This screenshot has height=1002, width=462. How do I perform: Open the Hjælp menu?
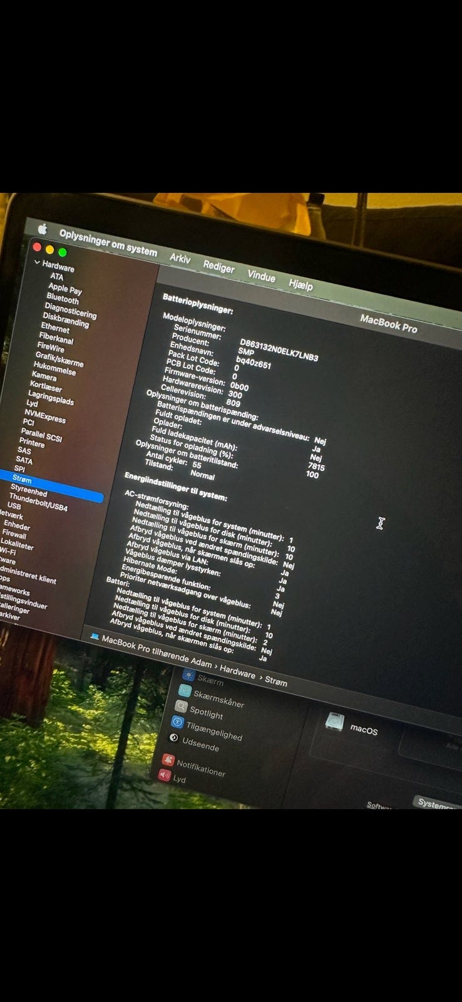(300, 284)
